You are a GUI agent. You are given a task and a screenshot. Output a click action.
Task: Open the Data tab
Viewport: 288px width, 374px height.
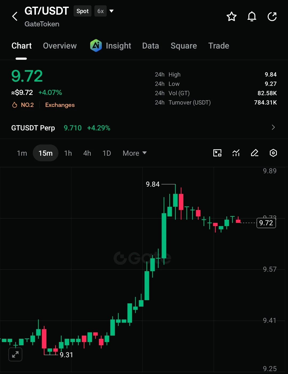pos(151,46)
